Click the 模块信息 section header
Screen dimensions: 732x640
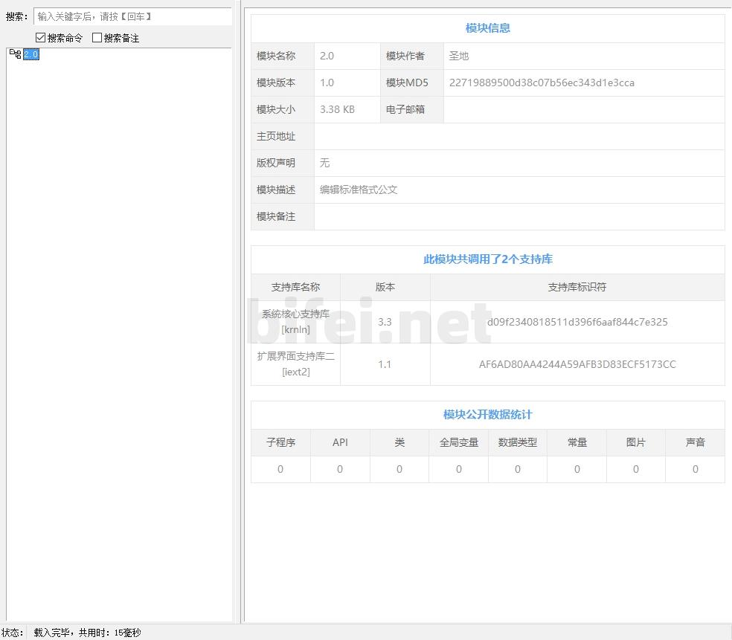[487, 28]
